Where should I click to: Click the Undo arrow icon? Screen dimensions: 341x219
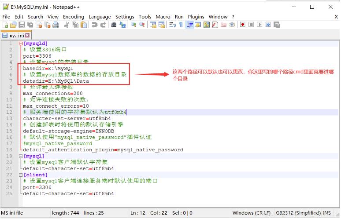(94, 25)
